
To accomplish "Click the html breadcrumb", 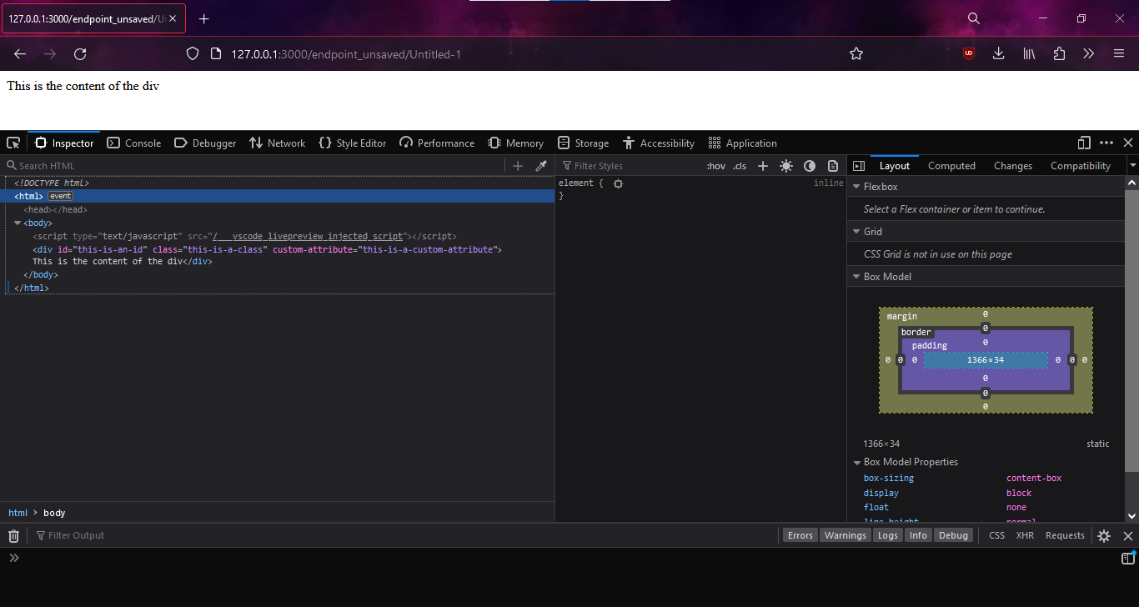I will [18, 513].
